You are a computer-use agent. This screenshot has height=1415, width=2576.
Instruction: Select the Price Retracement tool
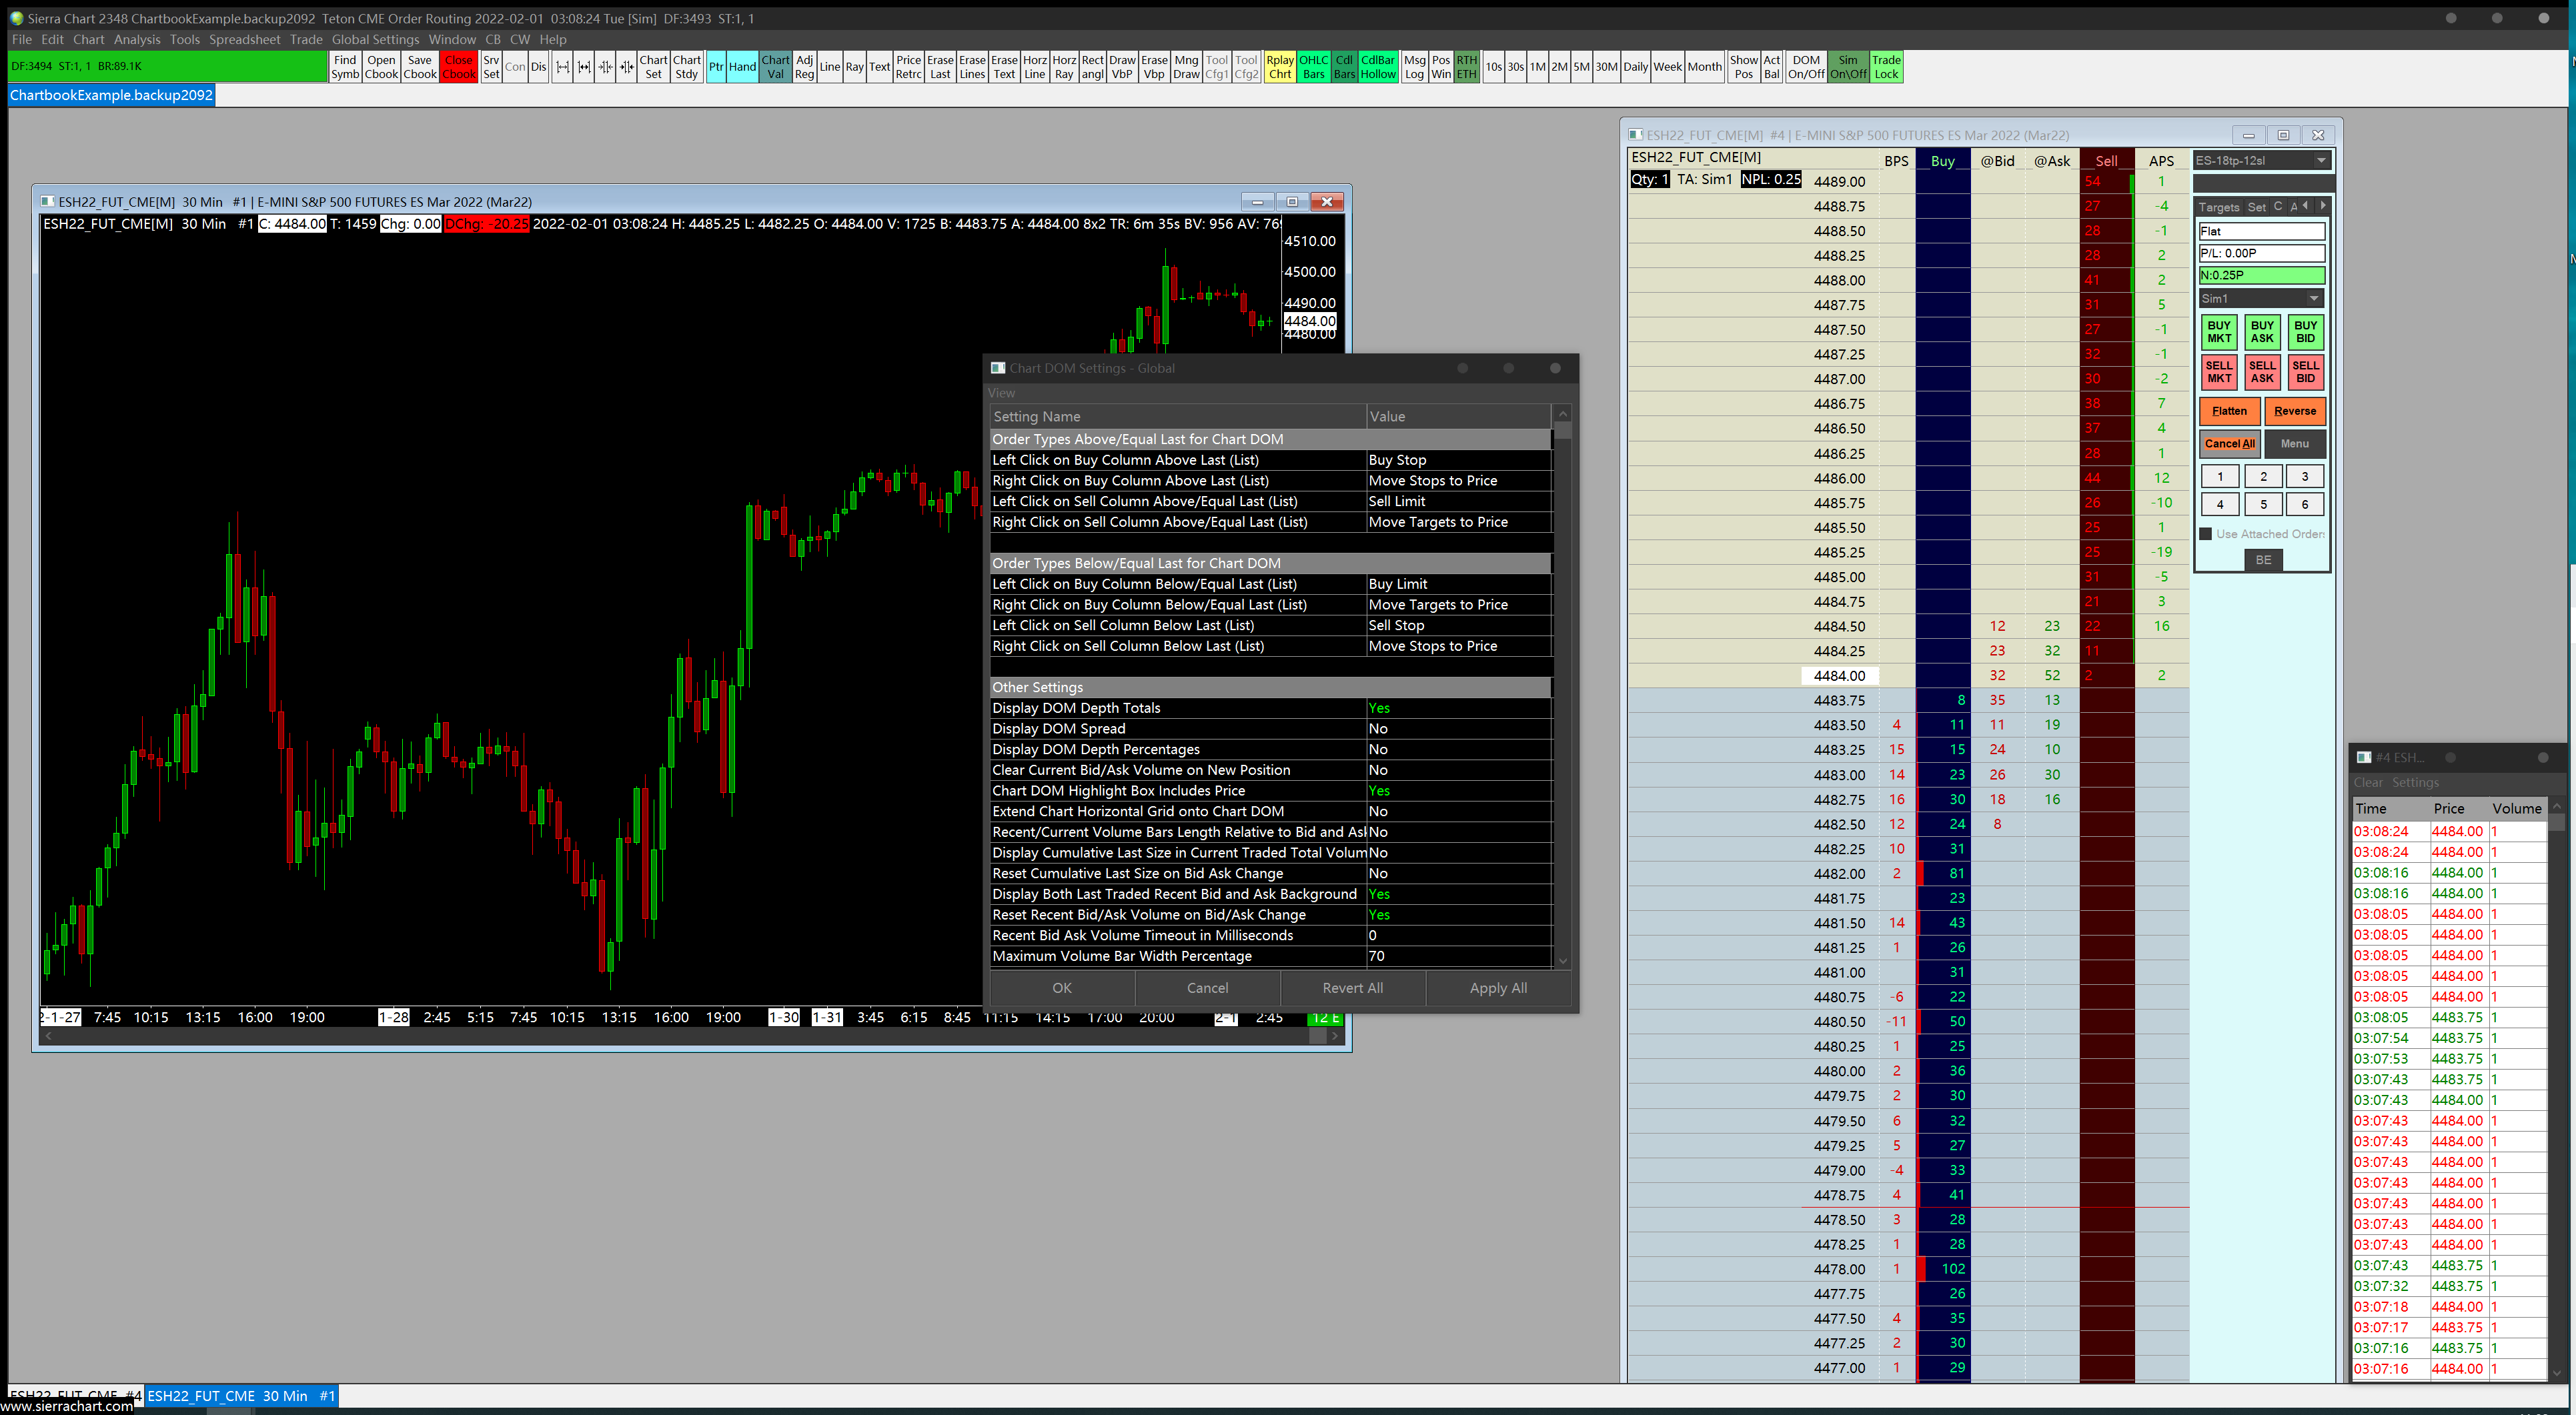click(x=908, y=67)
